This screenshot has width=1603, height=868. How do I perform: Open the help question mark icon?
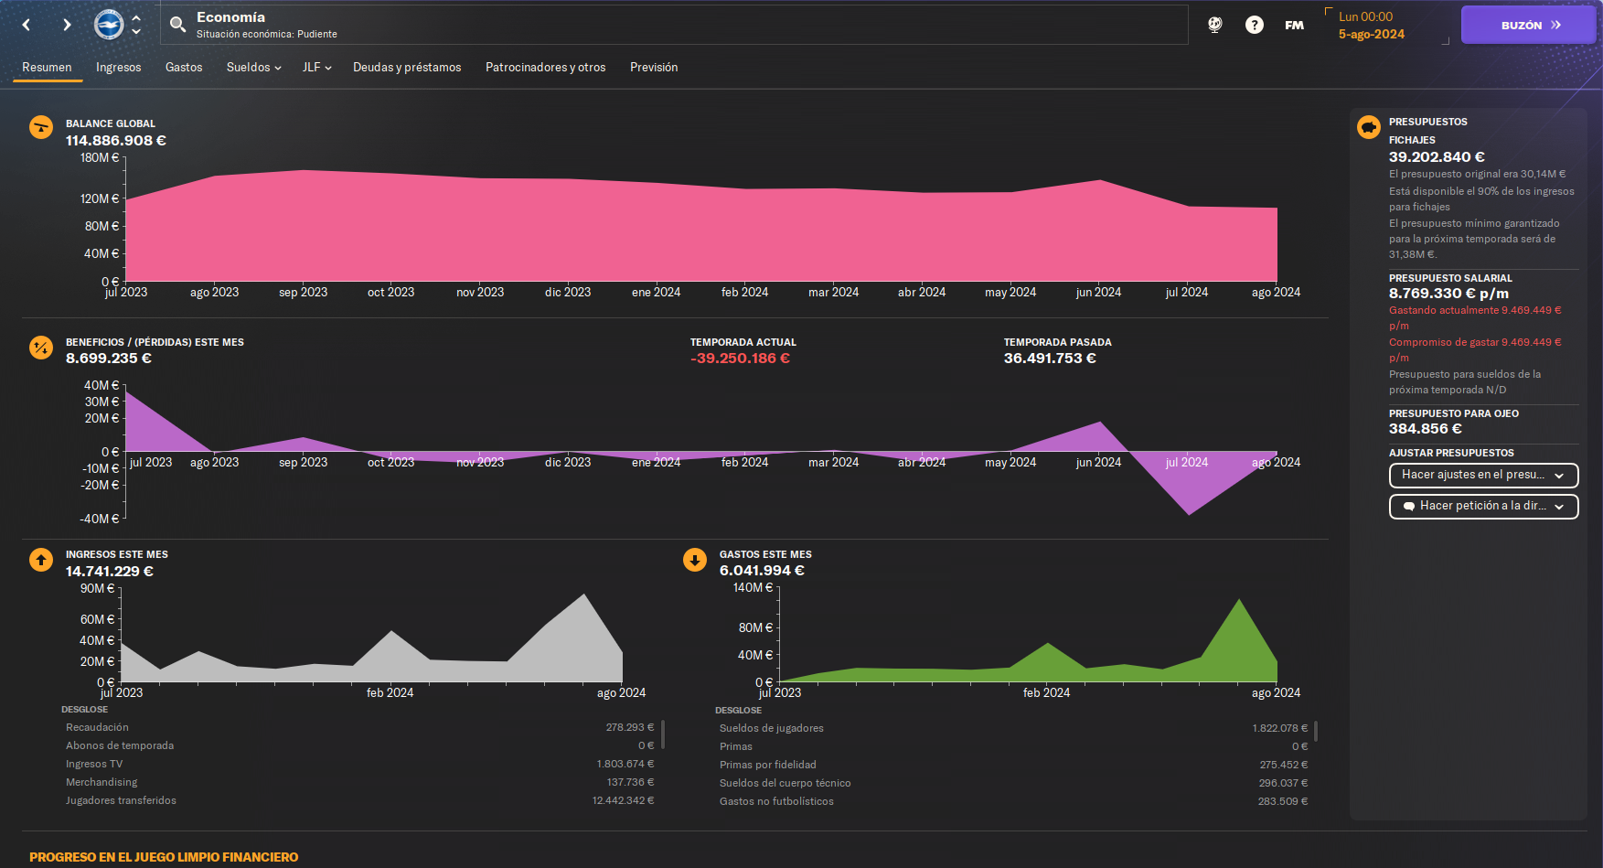[1255, 25]
